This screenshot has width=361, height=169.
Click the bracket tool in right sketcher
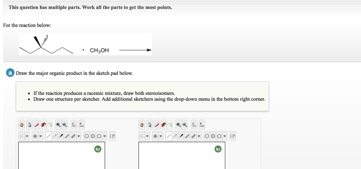pyautogui.click(x=232, y=136)
